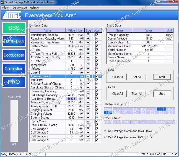Open the SBS panel

tap(14, 28)
